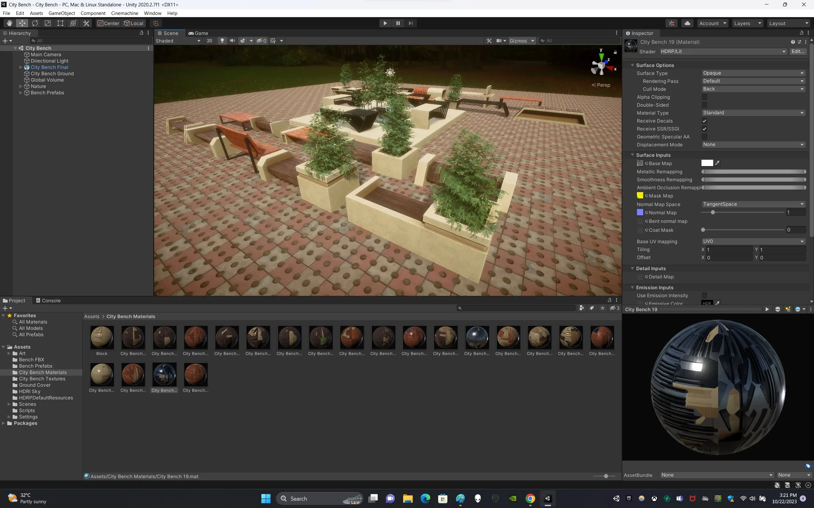Open Cinemachine menu
The width and height of the screenshot is (814, 508).
(x=124, y=13)
